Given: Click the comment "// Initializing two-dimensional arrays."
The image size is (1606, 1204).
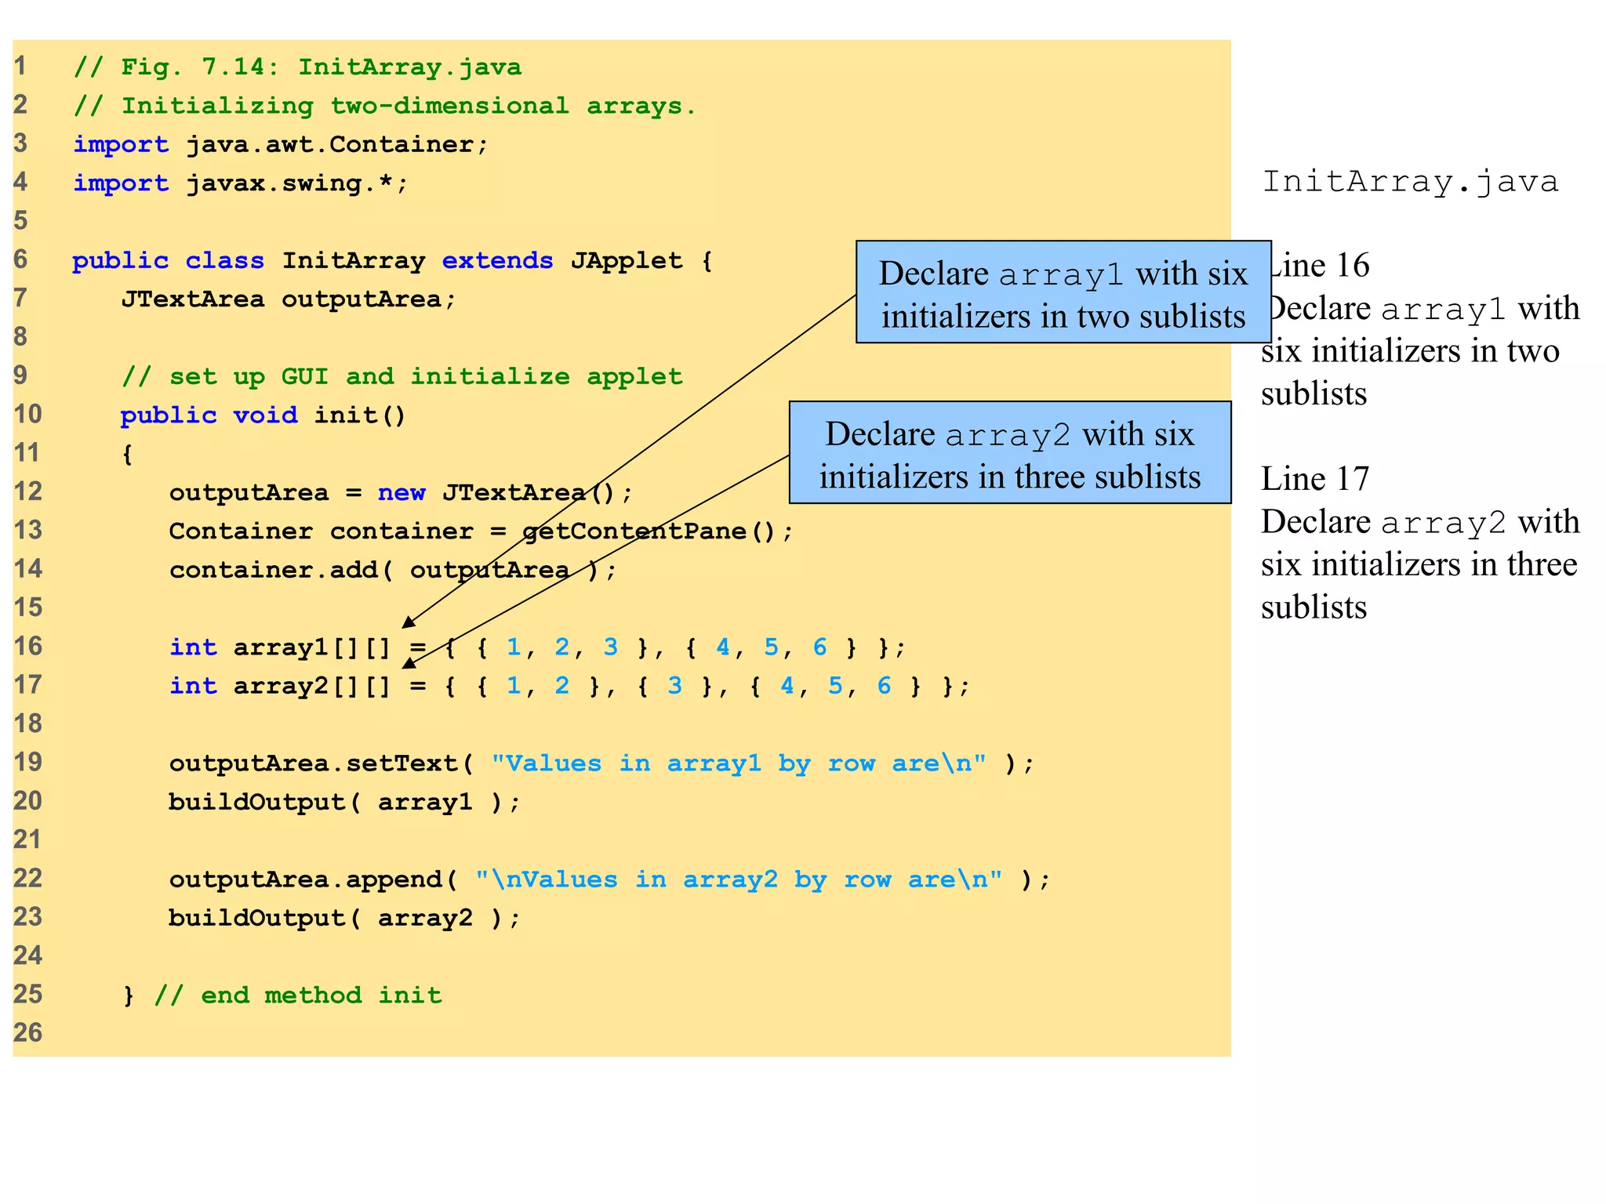Looking at the screenshot, I should (384, 105).
